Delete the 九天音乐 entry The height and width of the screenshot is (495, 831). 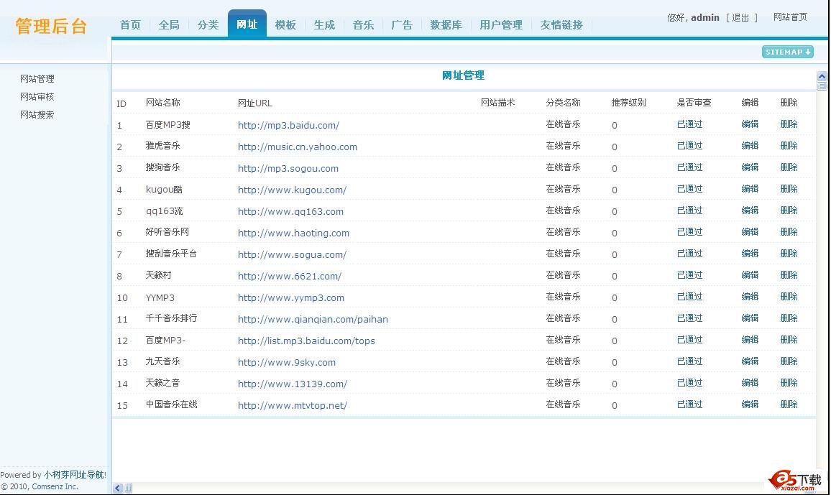[x=789, y=361]
